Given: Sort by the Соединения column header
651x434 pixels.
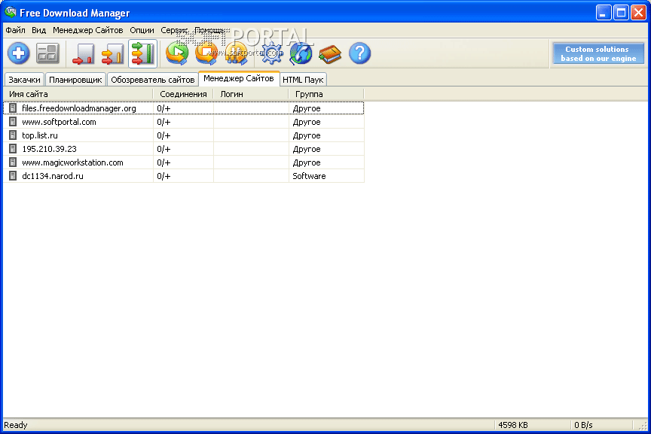Looking at the screenshot, I should pos(183,94).
